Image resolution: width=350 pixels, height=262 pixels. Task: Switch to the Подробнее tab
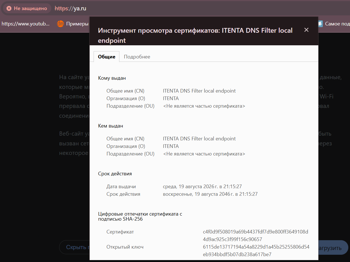click(x=137, y=56)
